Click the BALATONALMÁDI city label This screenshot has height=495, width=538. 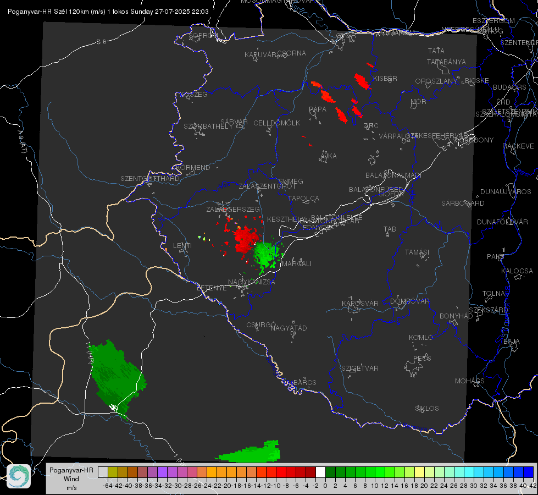click(x=393, y=175)
